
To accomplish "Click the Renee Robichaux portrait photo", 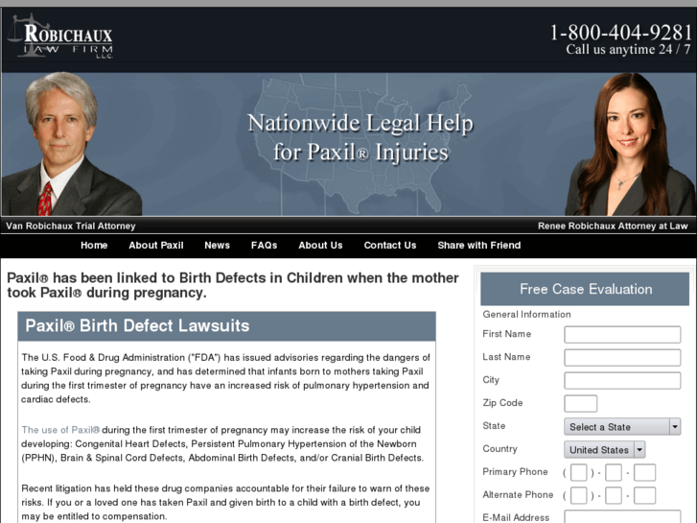I will pos(630,144).
